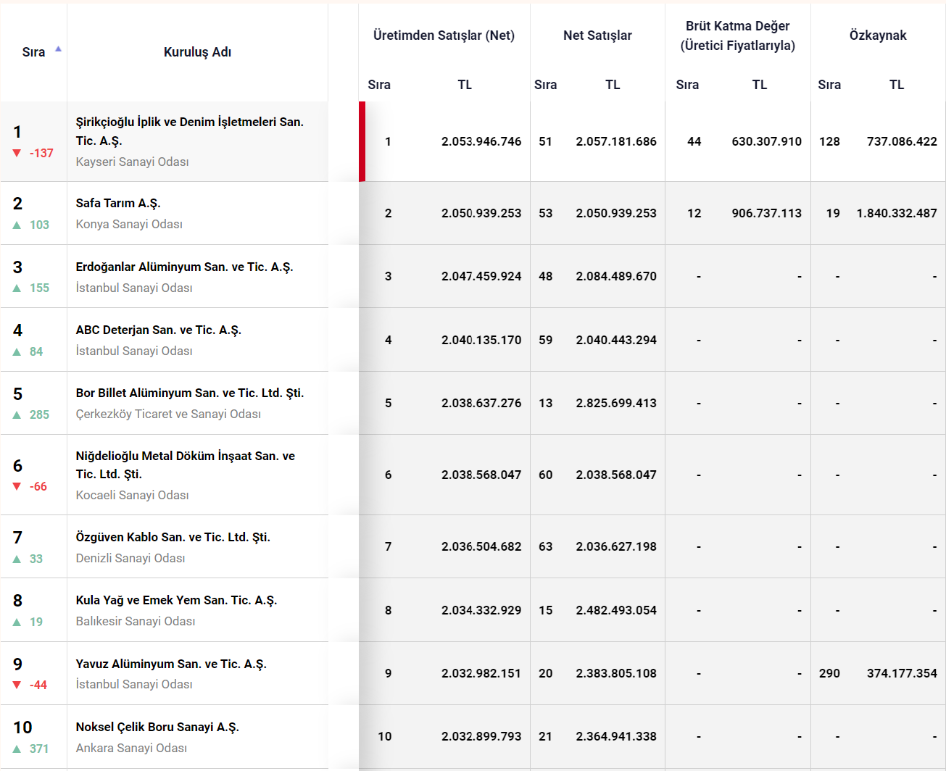The width and height of the screenshot is (946, 771).
Task: Click Konya Sanayi Odası text
Action: (129, 224)
